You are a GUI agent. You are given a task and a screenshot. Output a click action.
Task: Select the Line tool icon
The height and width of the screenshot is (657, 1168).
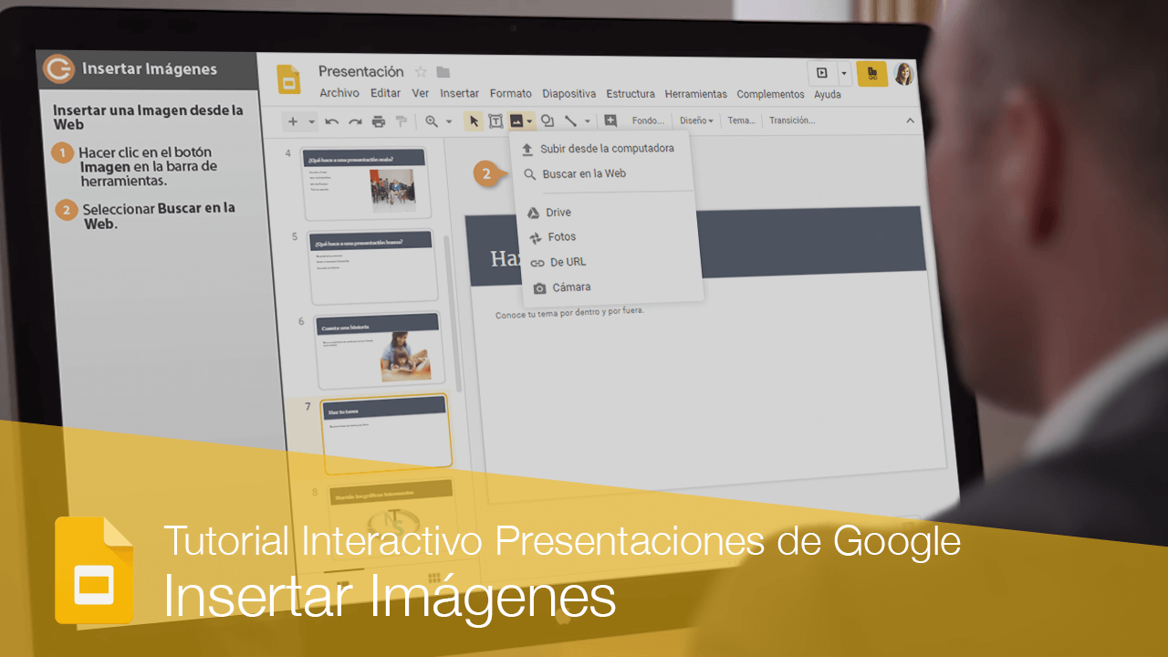tap(570, 120)
